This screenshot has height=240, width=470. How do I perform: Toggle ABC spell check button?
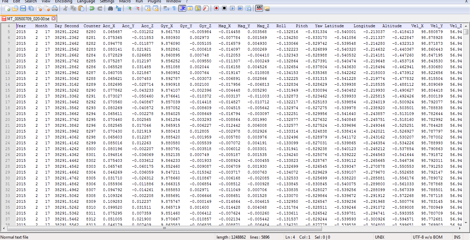(x=259, y=8)
